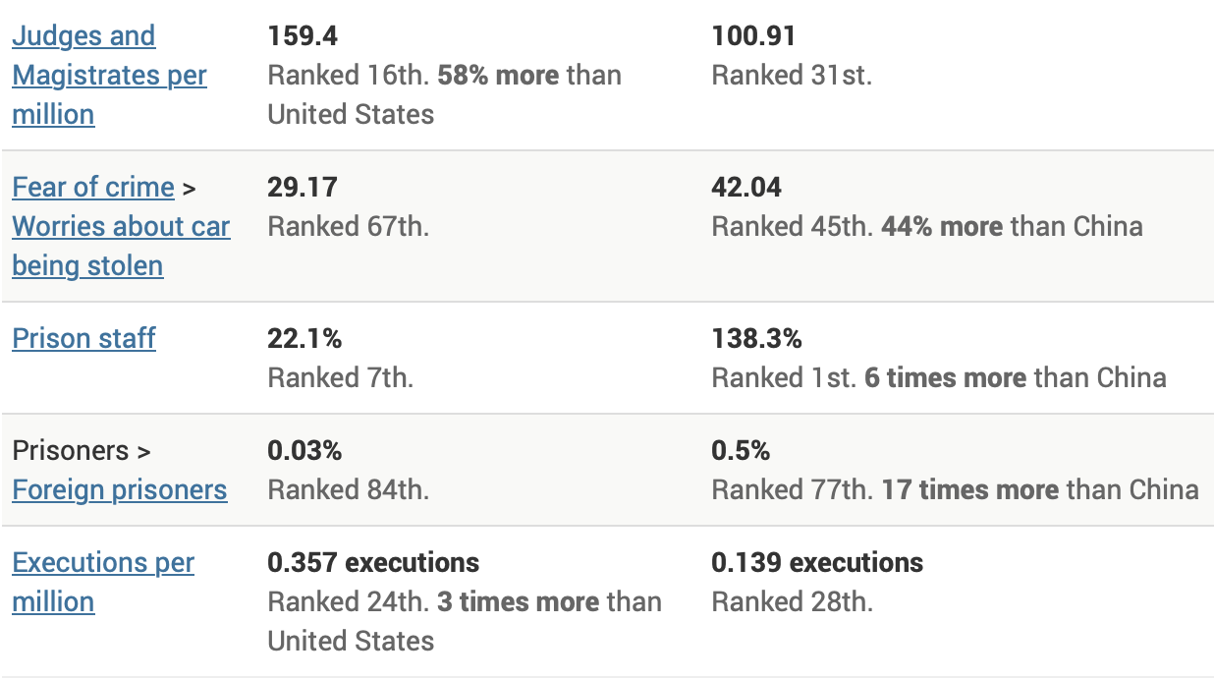Screen dimensions: 1214x680
Task: Open the Judges and Magistrates per million link
Action: pyautogui.click(x=109, y=76)
